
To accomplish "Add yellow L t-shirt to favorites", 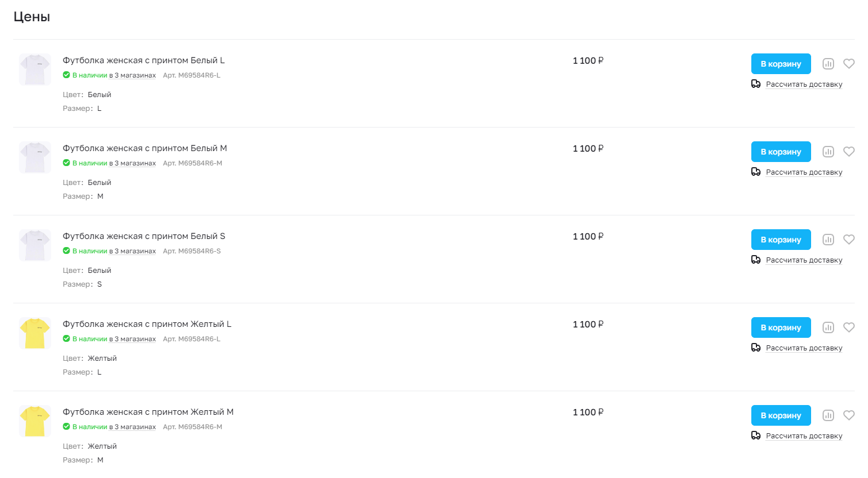I will pos(848,327).
